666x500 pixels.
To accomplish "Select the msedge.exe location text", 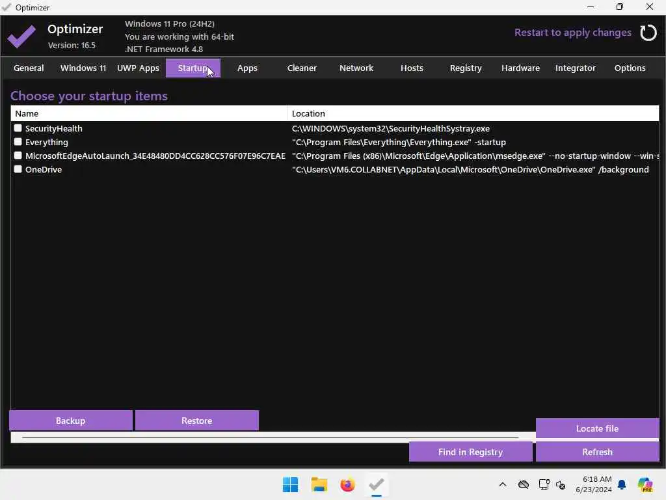I will tap(475, 156).
